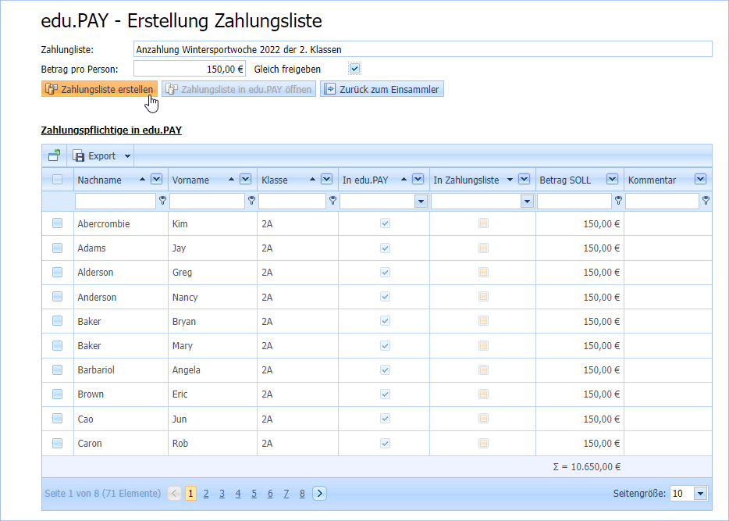729x521 pixels.
Task: Jump to page 5 in pager
Action: [254, 493]
